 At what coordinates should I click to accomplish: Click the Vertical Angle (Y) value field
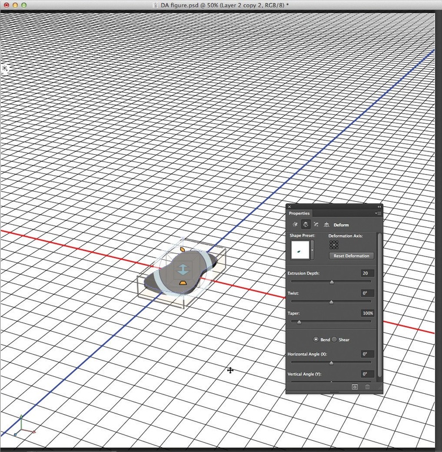click(367, 374)
